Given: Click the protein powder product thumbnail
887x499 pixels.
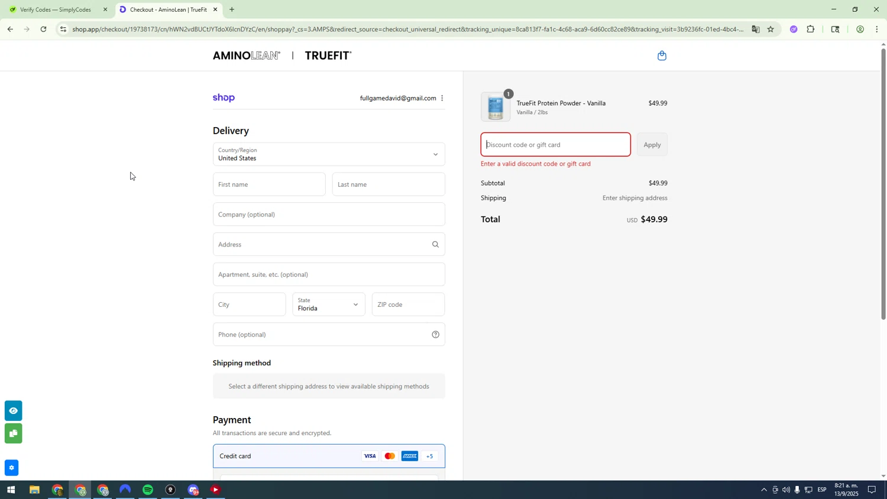Looking at the screenshot, I should pyautogui.click(x=496, y=107).
